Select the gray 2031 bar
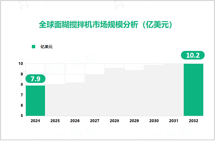The height and width of the screenshot is (141, 215). (x=174, y=90)
